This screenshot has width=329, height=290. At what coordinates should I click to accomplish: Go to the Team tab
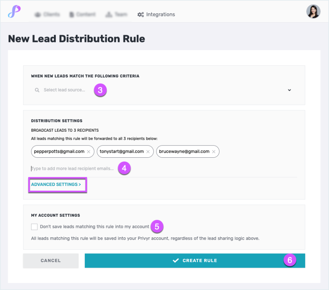click(116, 14)
